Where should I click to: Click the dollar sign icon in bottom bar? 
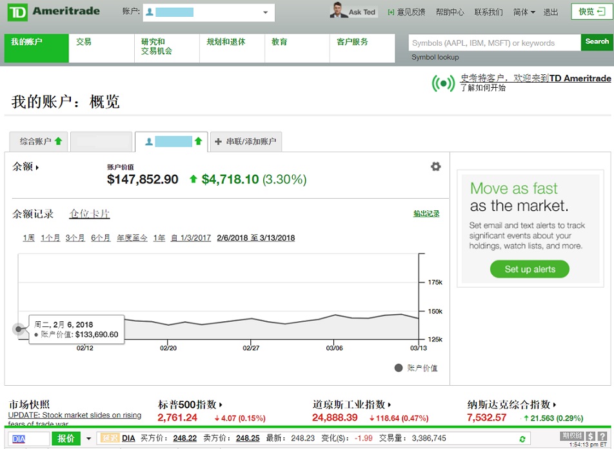[x=591, y=437]
